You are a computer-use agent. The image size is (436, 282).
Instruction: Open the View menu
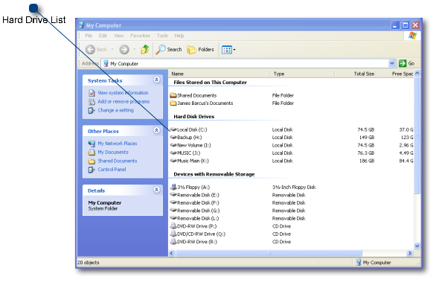coord(118,36)
